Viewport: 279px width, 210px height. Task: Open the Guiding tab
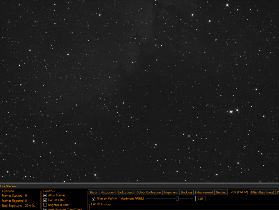tap(221, 192)
